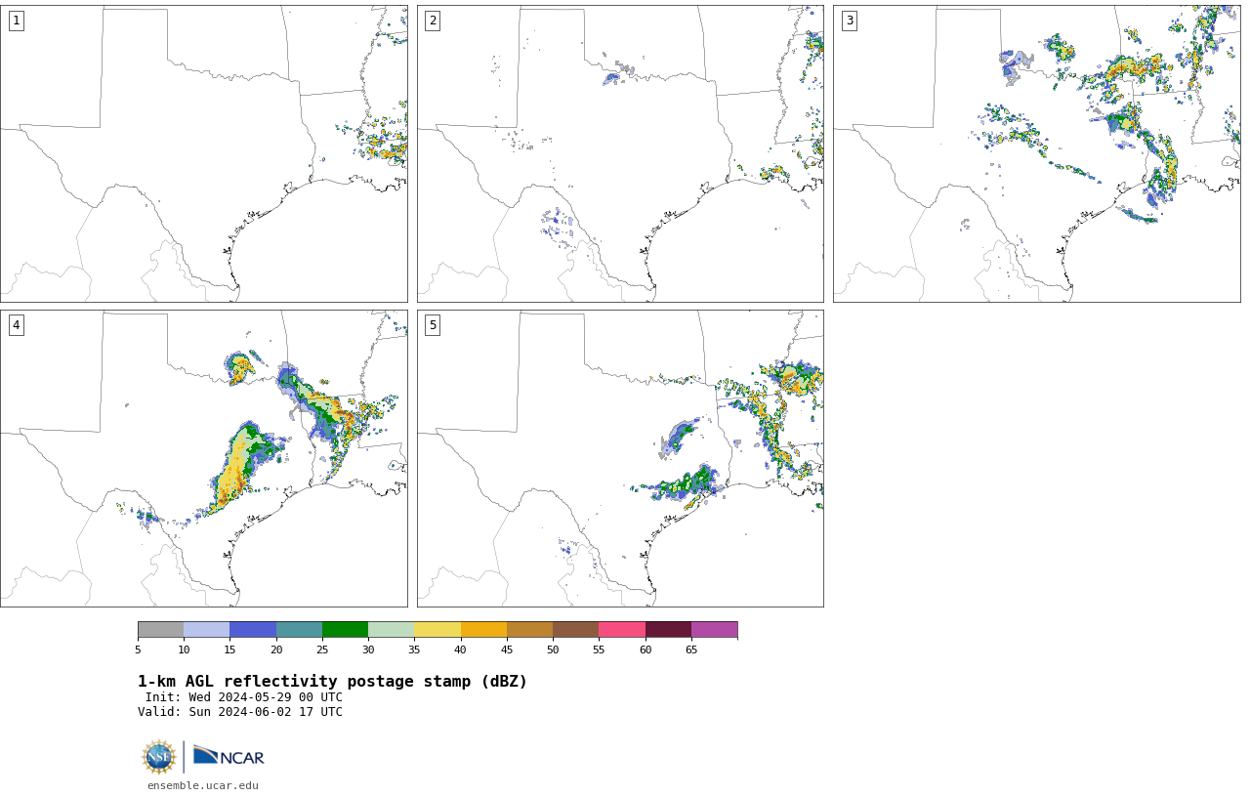Screen dimensions: 1250x796
Task: Click the gray 5-10 dBZ color swatch
Action: point(160,629)
